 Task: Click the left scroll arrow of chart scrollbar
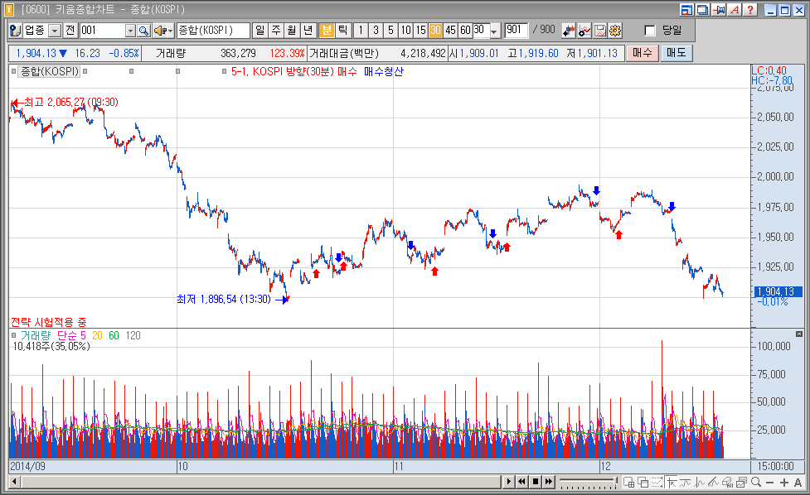(14, 482)
